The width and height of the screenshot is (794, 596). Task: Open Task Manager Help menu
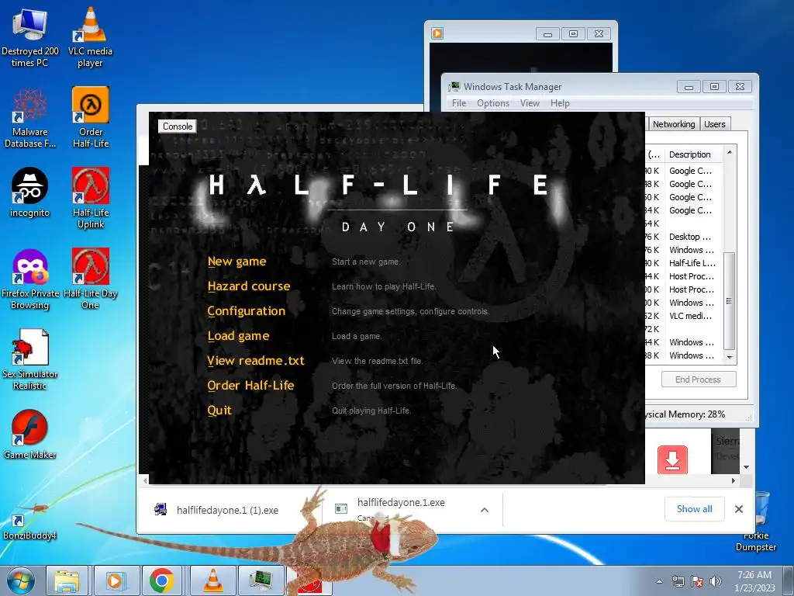point(560,103)
